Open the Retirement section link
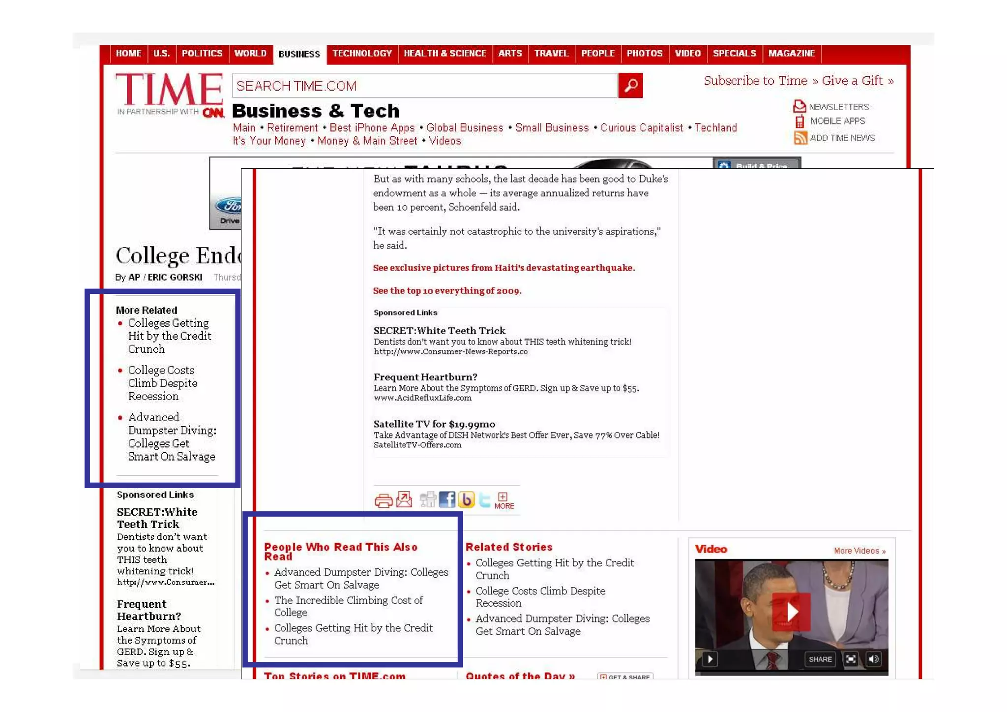 tap(292, 128)
